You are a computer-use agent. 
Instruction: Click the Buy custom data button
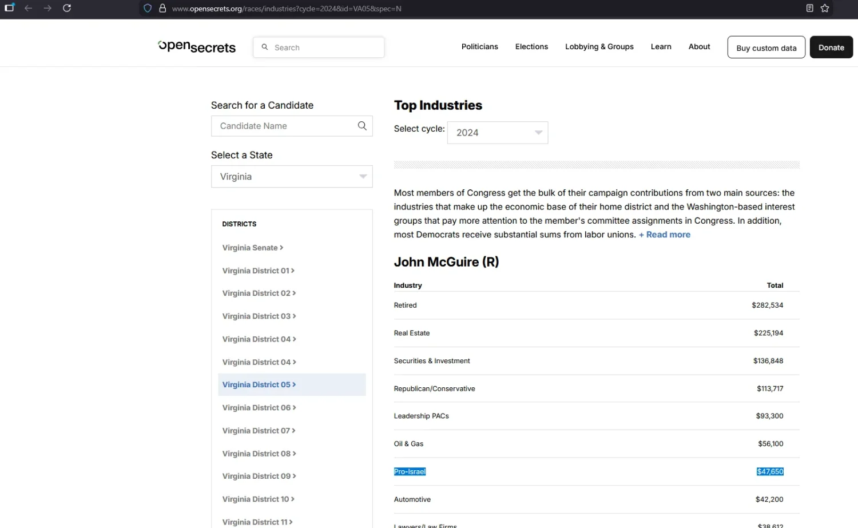click(766, 47)
